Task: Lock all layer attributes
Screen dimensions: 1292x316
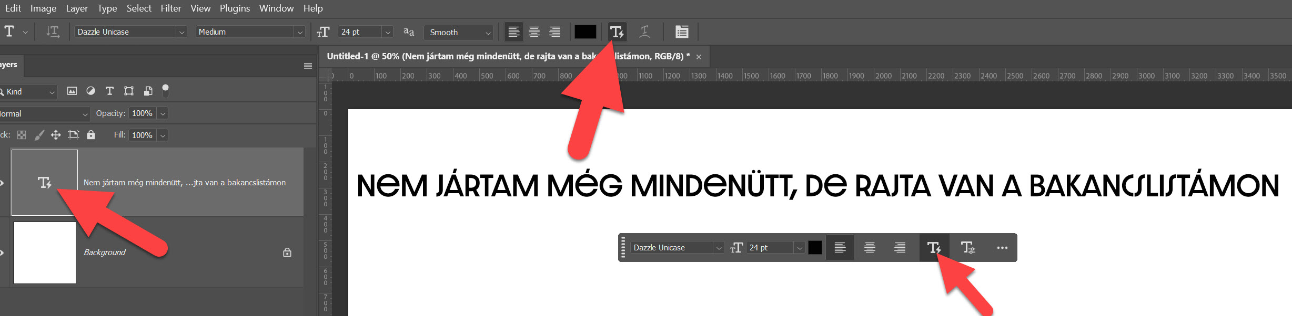Action: (x=91, y=135)
